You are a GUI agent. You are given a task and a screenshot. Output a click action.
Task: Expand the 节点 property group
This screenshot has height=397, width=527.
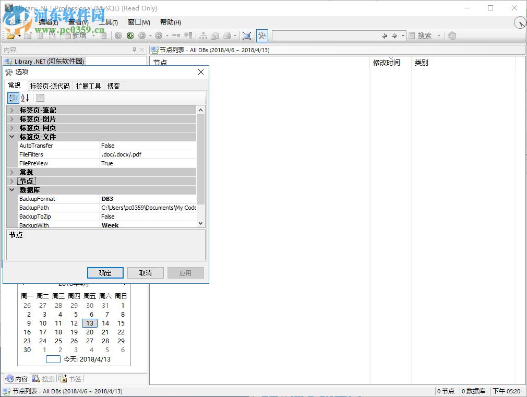(x=11, y=181)
